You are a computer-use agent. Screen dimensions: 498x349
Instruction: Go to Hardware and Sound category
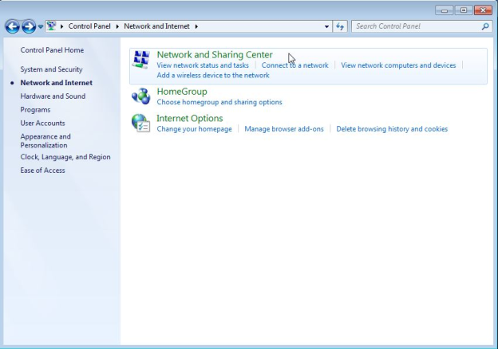tap(53, 96)
